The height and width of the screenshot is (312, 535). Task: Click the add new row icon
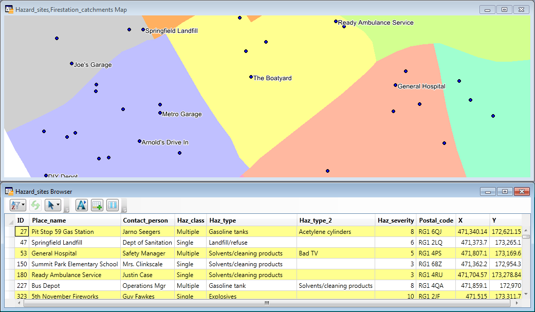(97, 205)
